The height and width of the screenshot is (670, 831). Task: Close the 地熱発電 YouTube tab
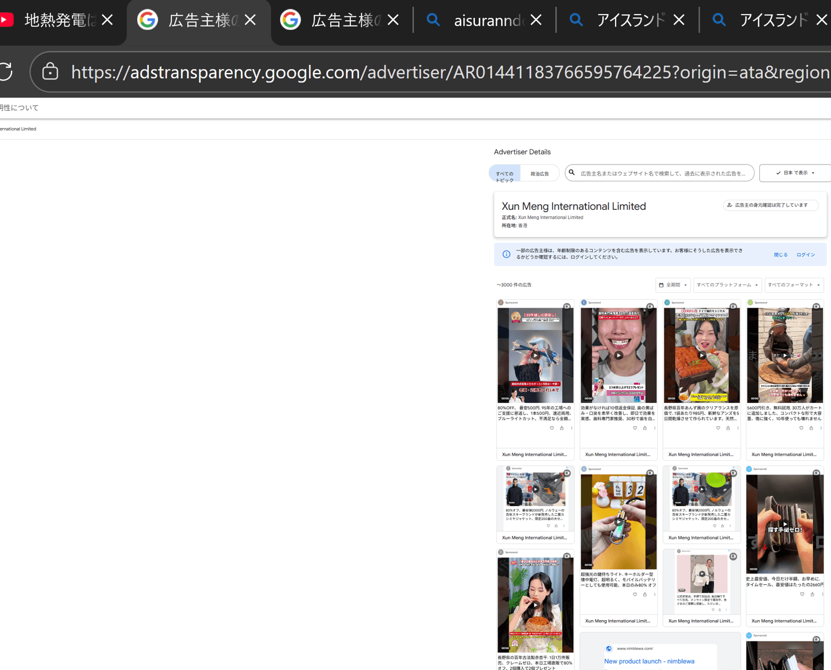point(107,20)
